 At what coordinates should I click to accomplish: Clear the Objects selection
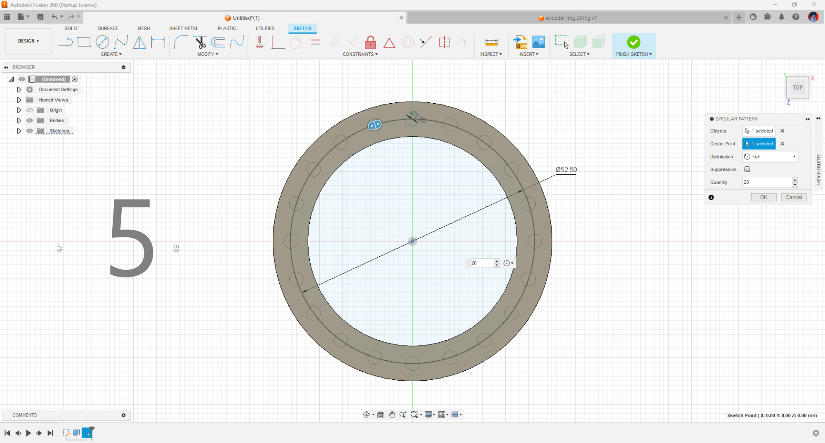coord(782,131)
